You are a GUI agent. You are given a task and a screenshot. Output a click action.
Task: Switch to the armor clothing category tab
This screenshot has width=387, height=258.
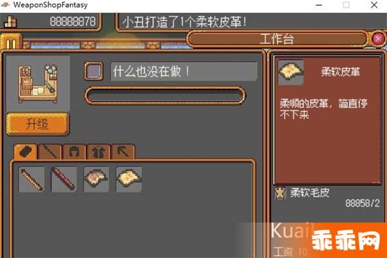[99, 152]
